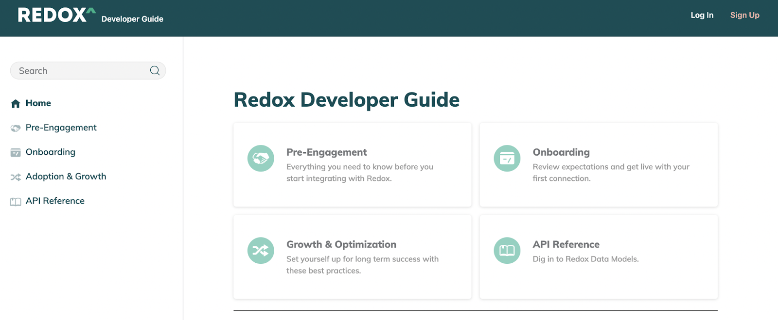Open the API Reference card title
This screenshot has height=320, width=778.
(566, 244)
